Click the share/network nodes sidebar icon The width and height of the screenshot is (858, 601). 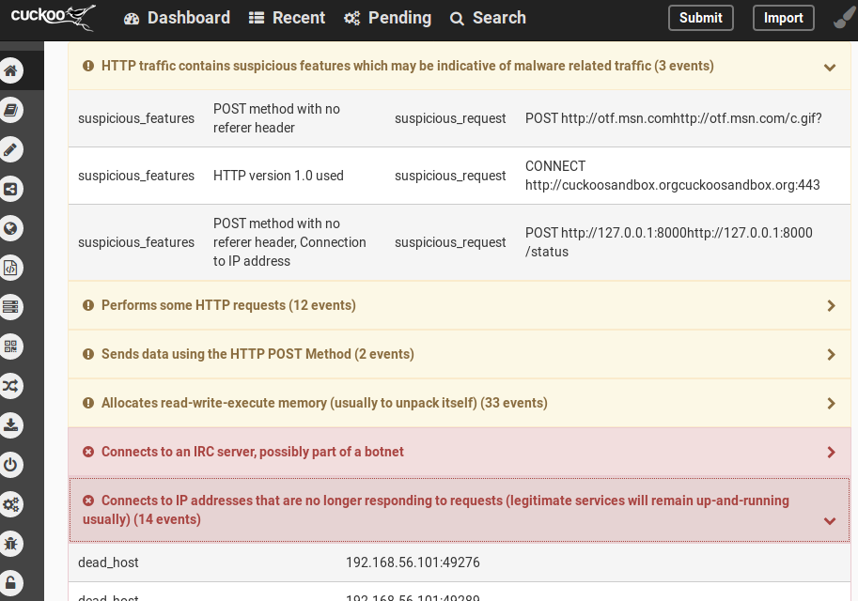pyautogui.click(x=10, y=188)
